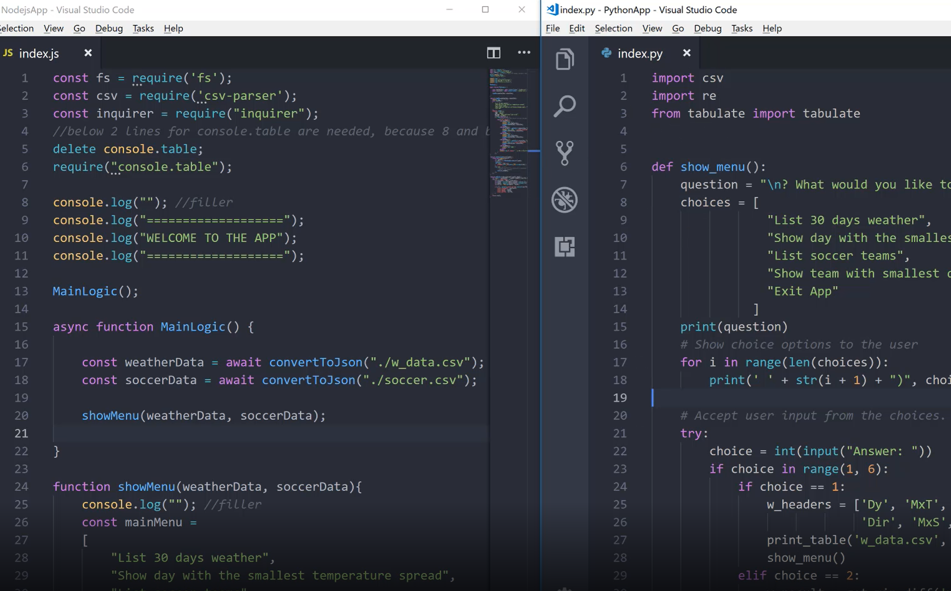Click VS Code logo in PythonApp title bar

click(552, 10)
